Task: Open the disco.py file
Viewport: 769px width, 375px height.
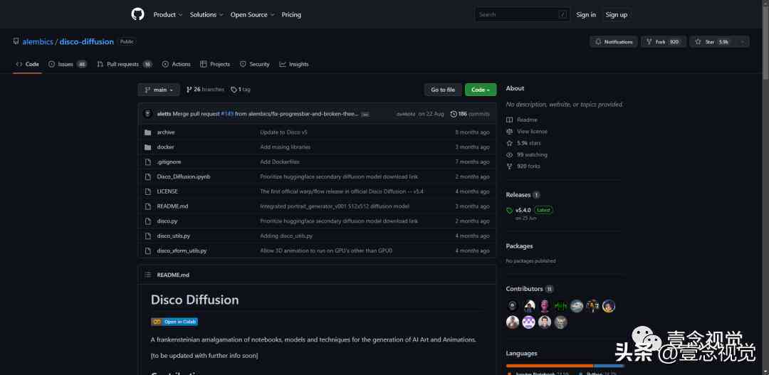Action: [x=167, y=221]
